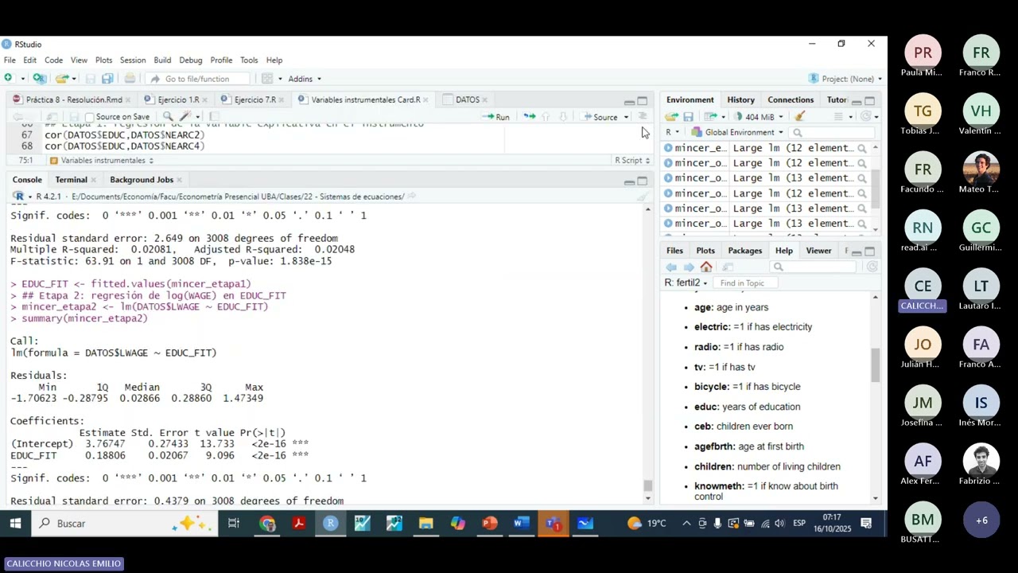The image size is (1018, 573).
Task: Refresh the Environment pane
Action: coord(866,117)
